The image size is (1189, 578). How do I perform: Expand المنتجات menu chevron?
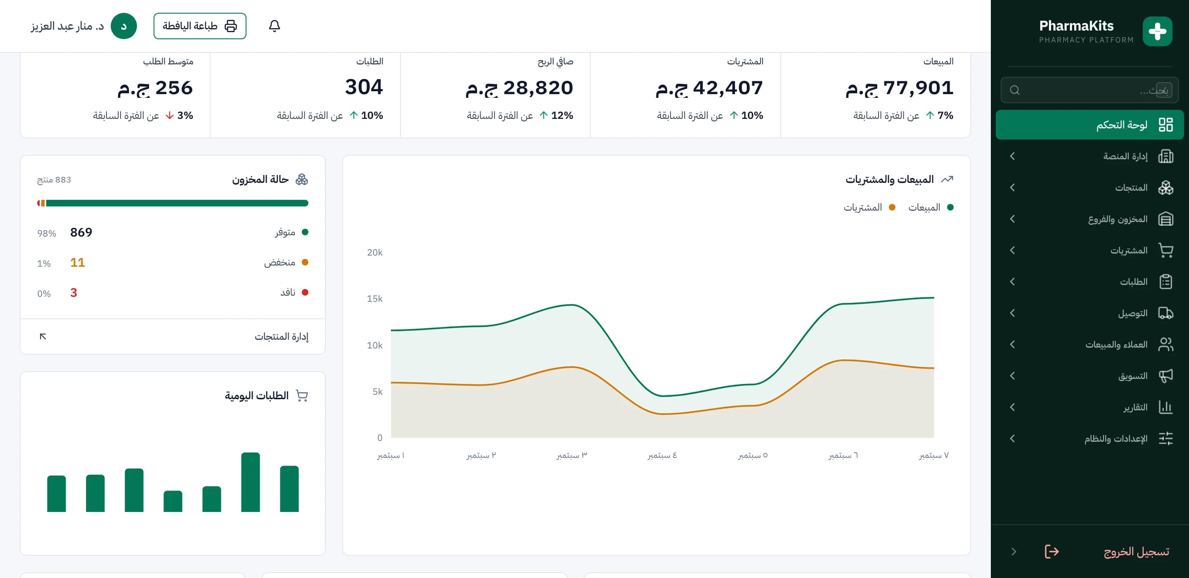[x=1012, y=187]
